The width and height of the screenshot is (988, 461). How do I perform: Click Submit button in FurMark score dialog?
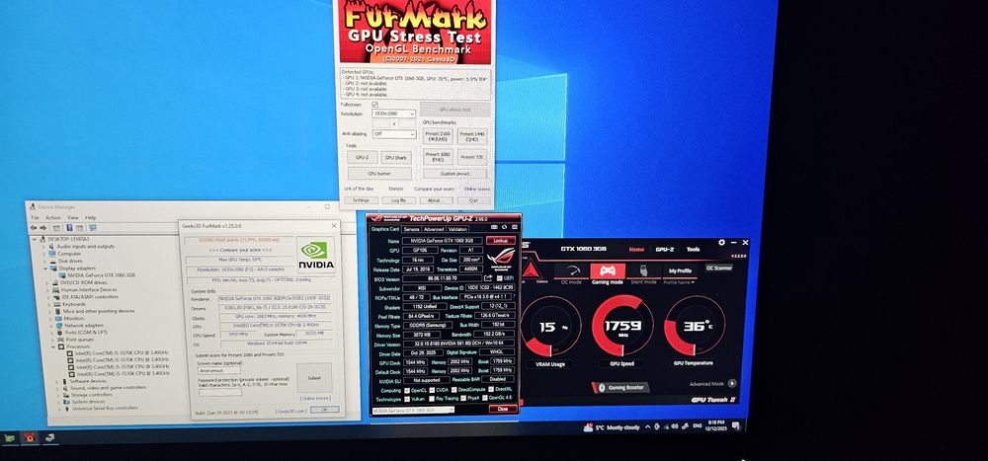tap(314, 378)
